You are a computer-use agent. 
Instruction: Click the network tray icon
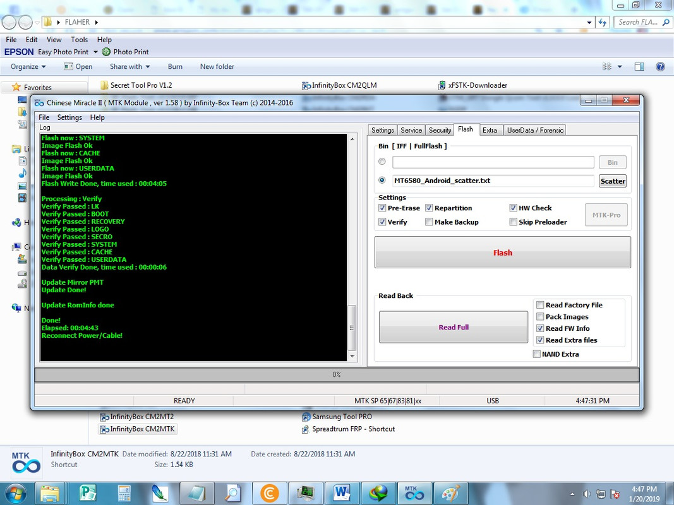pyautogui.click(x=601, y=494)
